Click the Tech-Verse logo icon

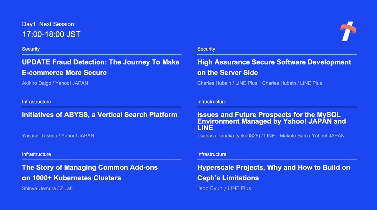(x=348, y=31)
